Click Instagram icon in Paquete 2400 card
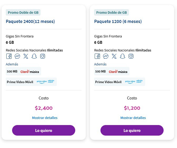This screenshot has width=177, height=148. 43,56
